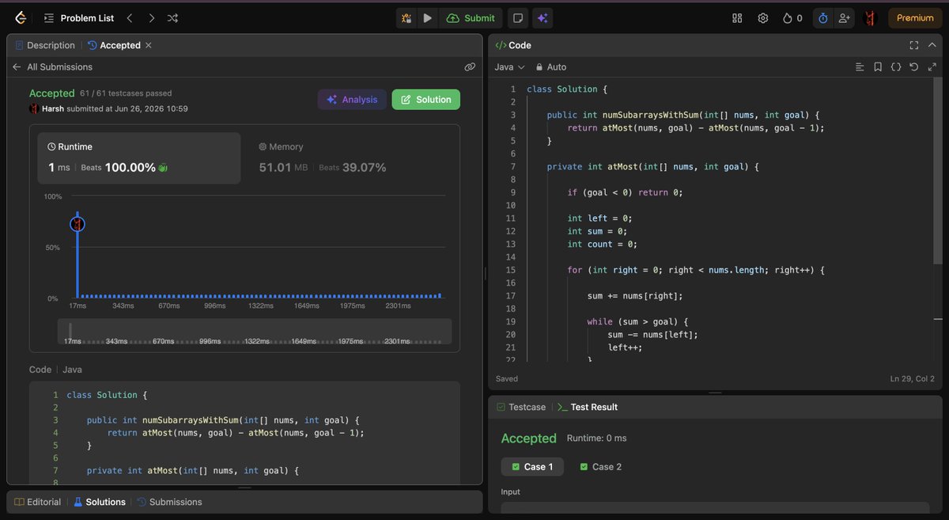The height and width of the screenshot is (520, 949).
Task: Click the '51.01 MB' memory value
Action: [x=284, y=168]
